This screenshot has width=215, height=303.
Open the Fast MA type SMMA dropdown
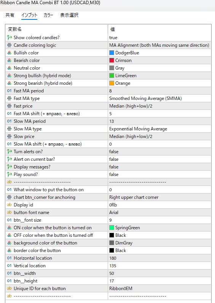159,98
